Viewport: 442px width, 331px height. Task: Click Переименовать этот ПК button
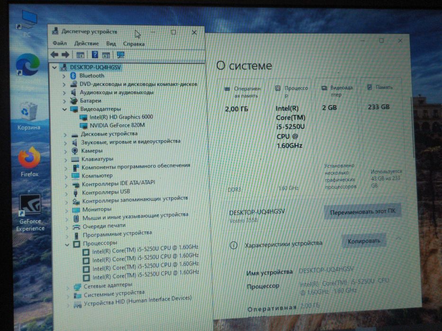(362, 212)
